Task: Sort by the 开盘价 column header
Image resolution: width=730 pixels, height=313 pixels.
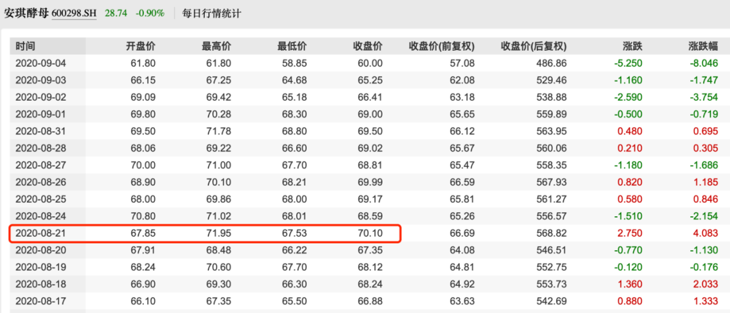Action: pyautogui.click(x=141, y=47)
